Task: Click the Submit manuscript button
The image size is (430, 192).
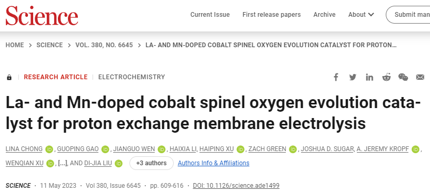Action: pos(408,15)
